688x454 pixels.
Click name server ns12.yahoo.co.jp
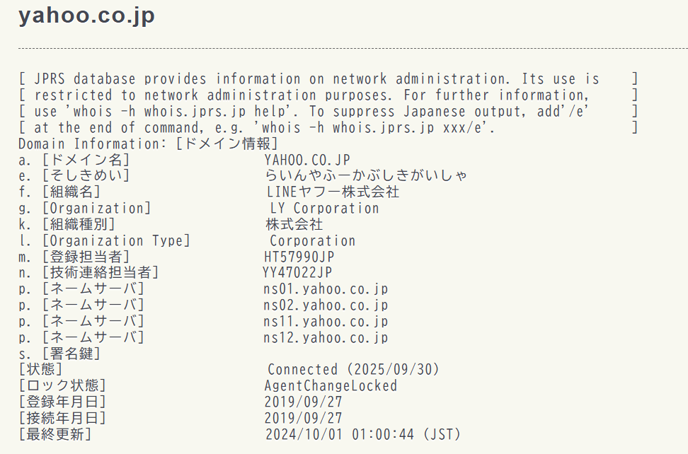click(326, 338)
